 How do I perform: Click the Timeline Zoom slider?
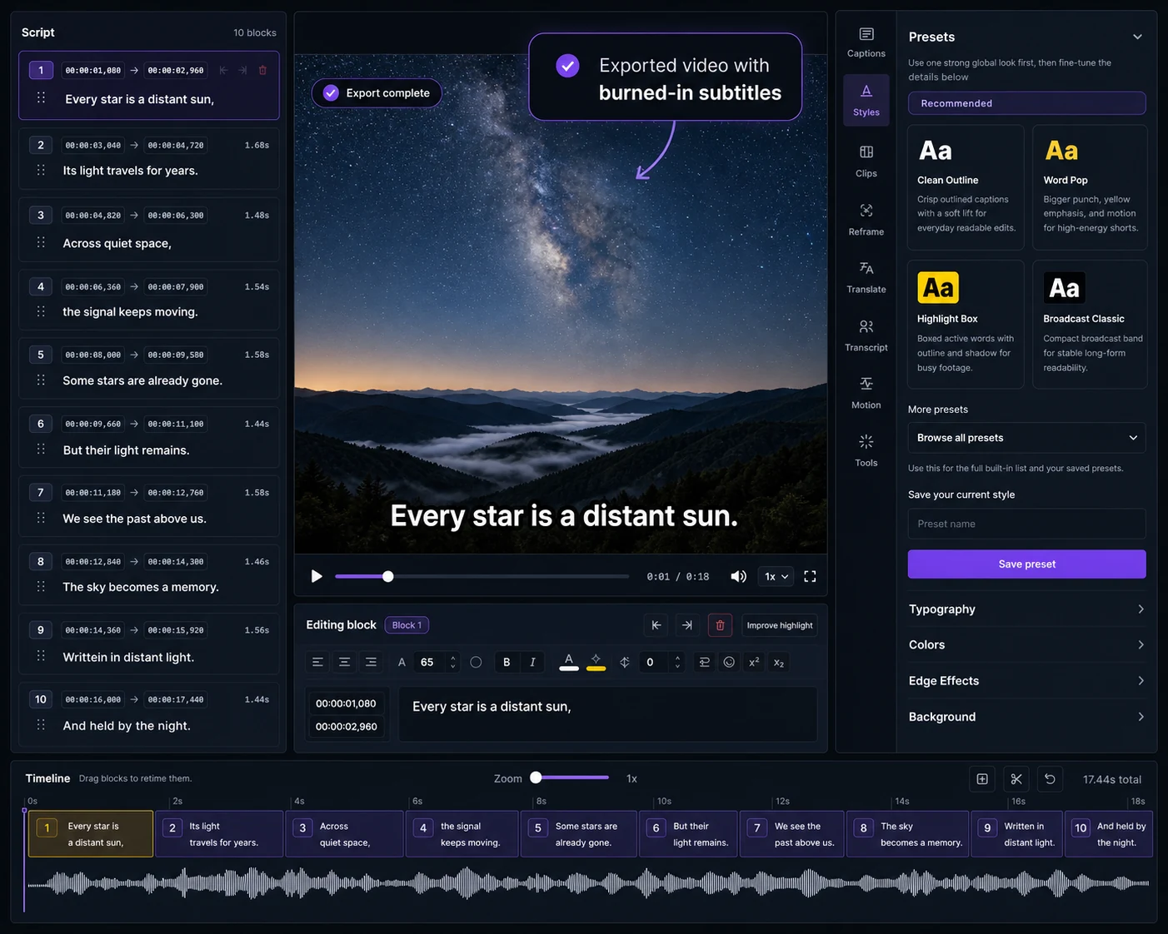click(x=572, y=778)
